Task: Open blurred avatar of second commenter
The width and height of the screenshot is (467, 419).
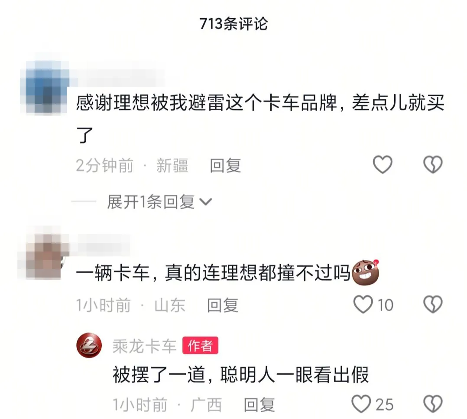Action: coord(43,256)
